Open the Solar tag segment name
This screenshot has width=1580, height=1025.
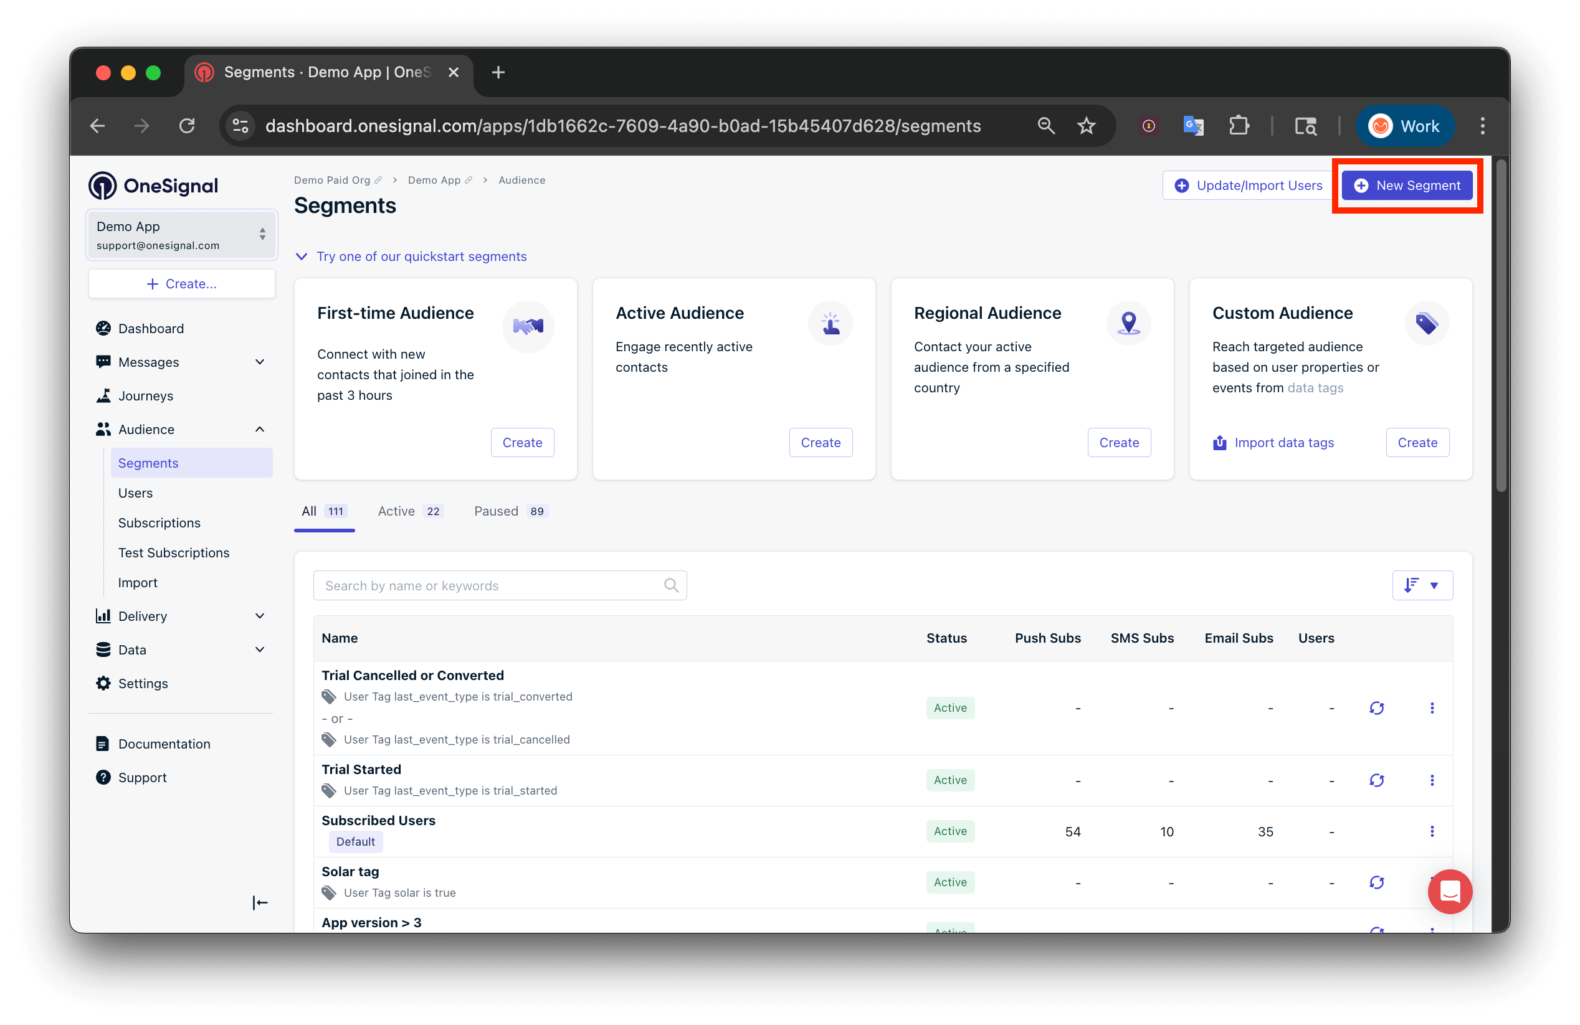point(351,872)
